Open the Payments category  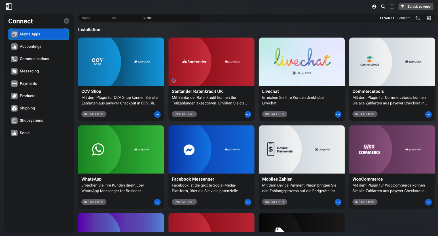39,83
